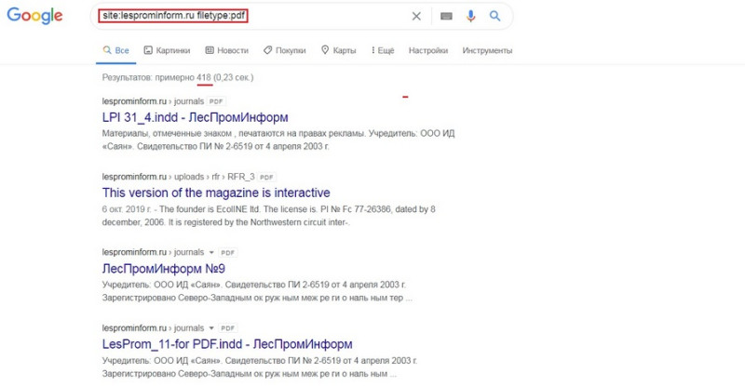
Task: Select the Покупки shopping tab
Action: [x=285, y=50]
